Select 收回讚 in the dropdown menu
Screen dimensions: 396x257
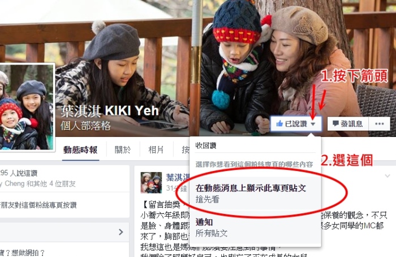tap(206, 145)
